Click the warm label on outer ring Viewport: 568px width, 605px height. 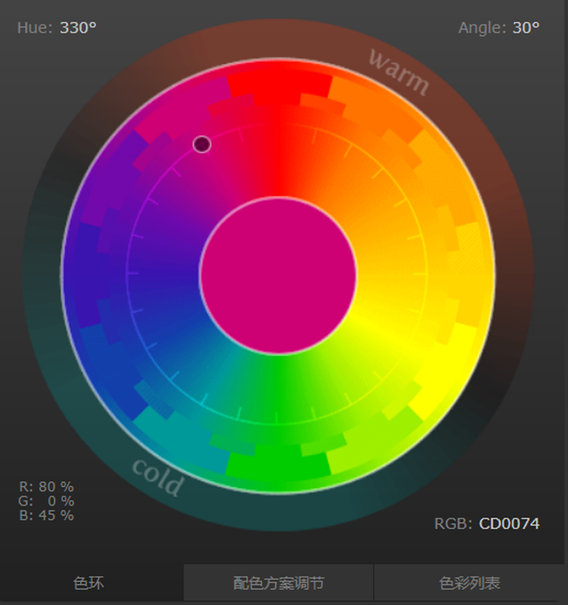(x=399, y=72)
